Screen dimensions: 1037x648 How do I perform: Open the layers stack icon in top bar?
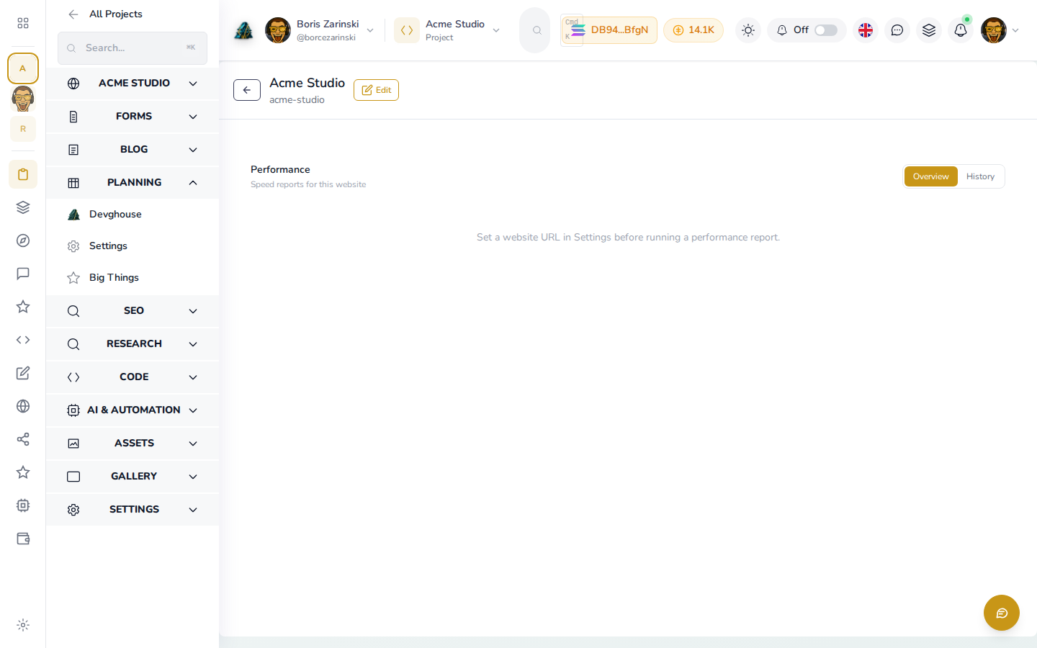(929, 30)
